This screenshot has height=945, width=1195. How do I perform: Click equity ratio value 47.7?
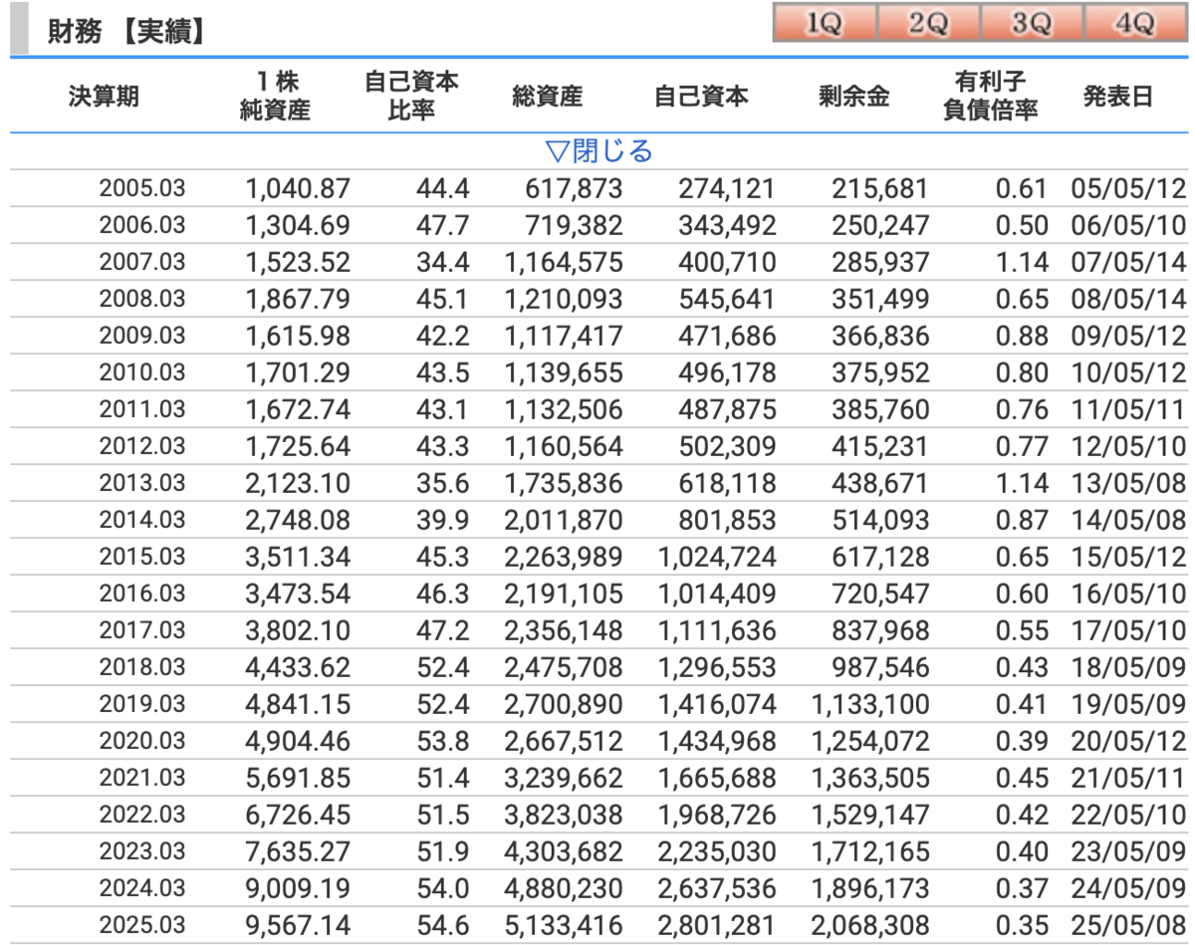point(442,225)
